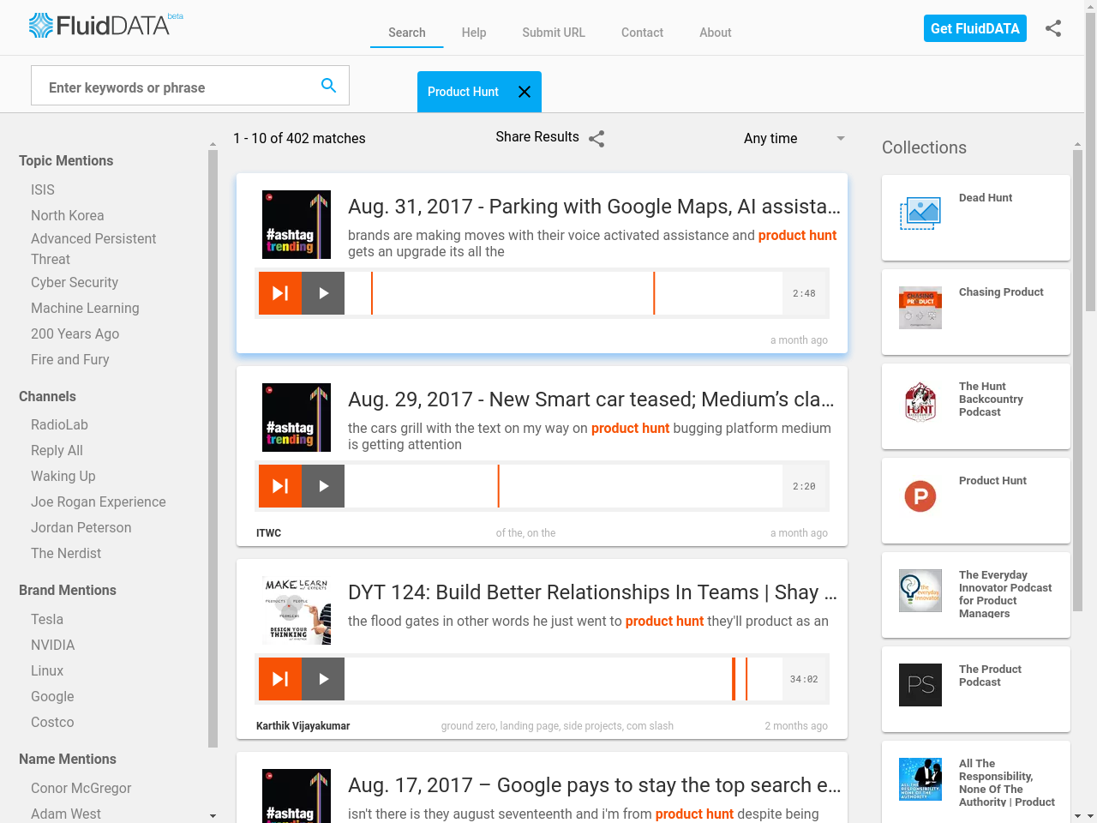Select the Machine Learning topic

point(85,309)
